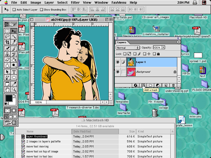211x158 pixels.
Task: Select the Paintbrush tool
Action: click(x=14, y=49)
